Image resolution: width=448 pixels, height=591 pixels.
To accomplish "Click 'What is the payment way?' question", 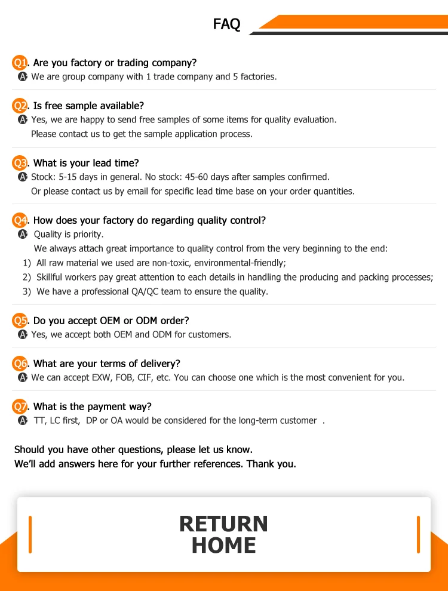I will (93, 407).
